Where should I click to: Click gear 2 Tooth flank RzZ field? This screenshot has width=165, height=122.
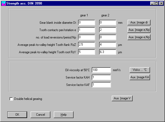coord(108,45)
